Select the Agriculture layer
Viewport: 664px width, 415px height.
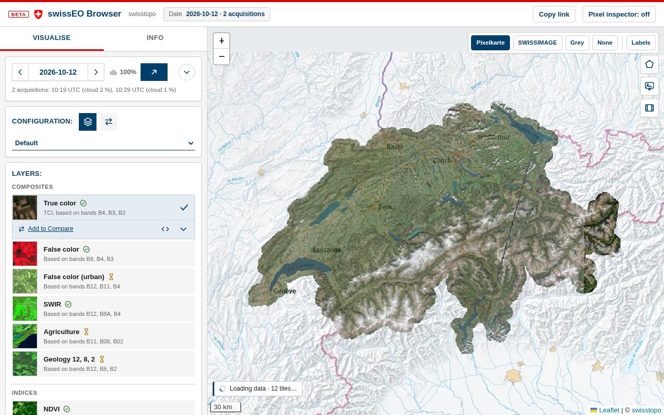103,336
